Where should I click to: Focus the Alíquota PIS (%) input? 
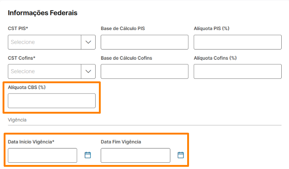pyautogui.click(x=237, y=42)
